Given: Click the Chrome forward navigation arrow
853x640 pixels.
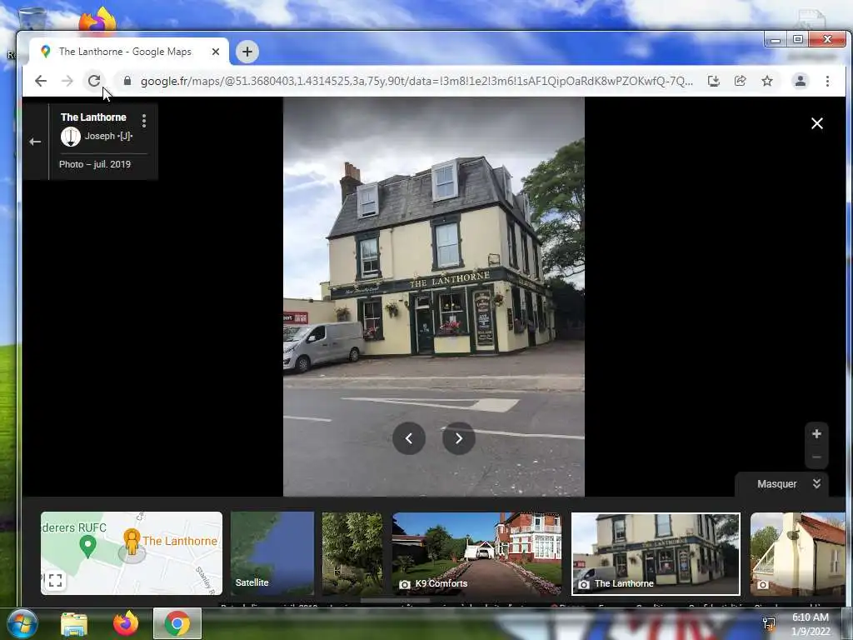Looking at the screenshot, I should pyautogui.click(x=67, y=81).
